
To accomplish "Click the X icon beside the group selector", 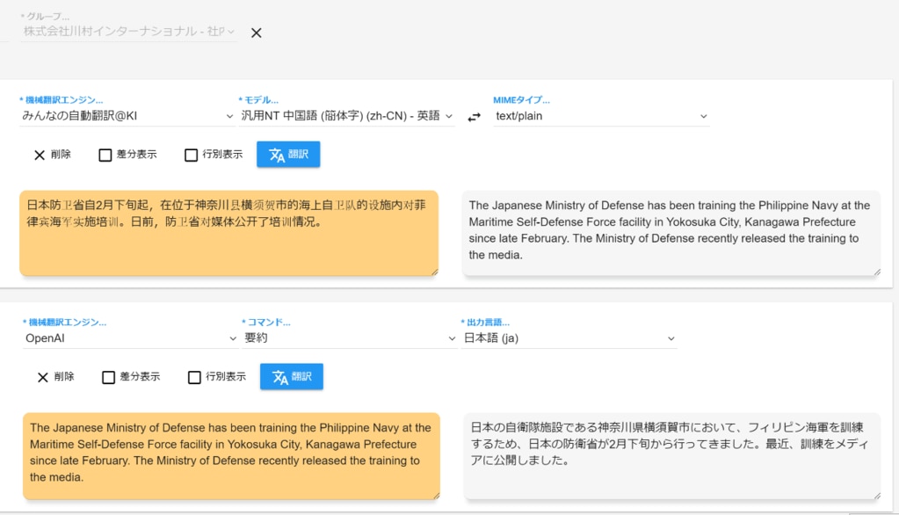I will (x=257, y=33).
